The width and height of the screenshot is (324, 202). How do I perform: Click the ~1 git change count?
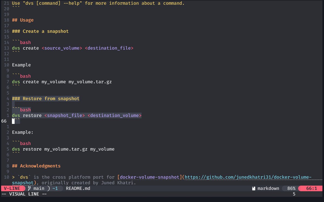tap(55, 189)
